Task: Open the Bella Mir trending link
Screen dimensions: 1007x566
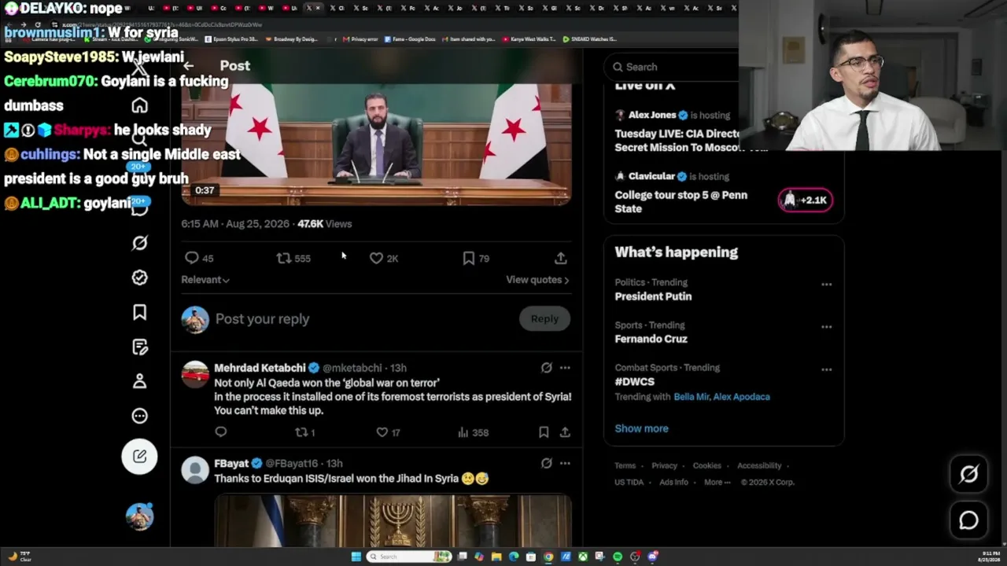Action: coord(692,397)
